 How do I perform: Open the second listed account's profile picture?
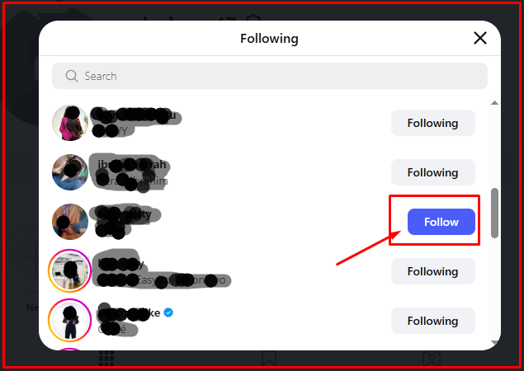tap(70, 173)
